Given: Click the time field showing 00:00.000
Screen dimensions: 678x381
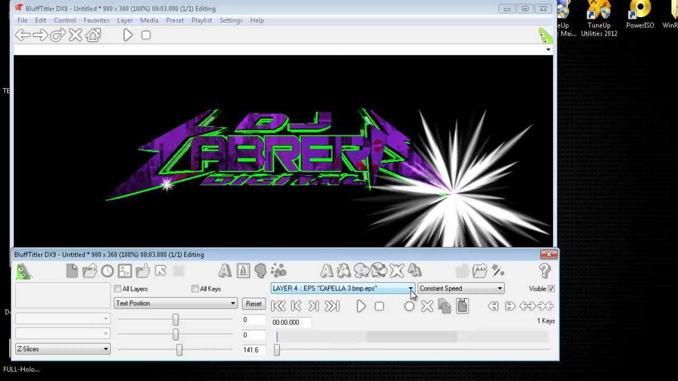Looking at the screenshot, I should coord(291,322).
